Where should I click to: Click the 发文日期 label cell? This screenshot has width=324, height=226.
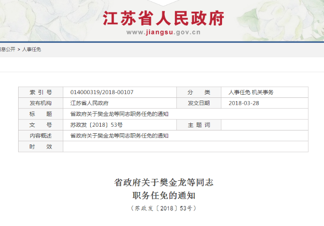tap(199, 103)
